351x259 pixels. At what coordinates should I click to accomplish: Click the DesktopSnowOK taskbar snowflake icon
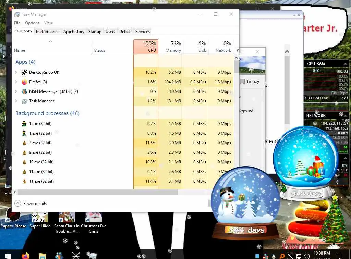[76, 256]
